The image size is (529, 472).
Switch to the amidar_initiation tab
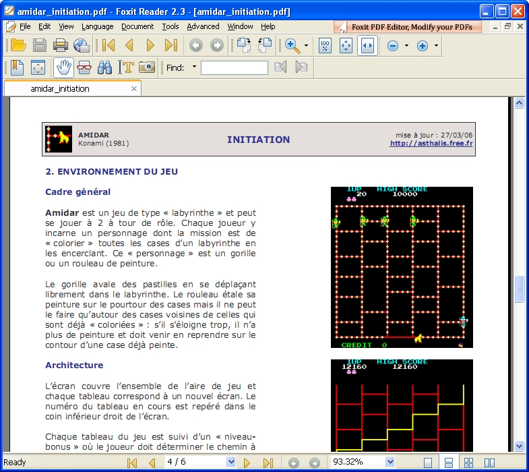60,88
